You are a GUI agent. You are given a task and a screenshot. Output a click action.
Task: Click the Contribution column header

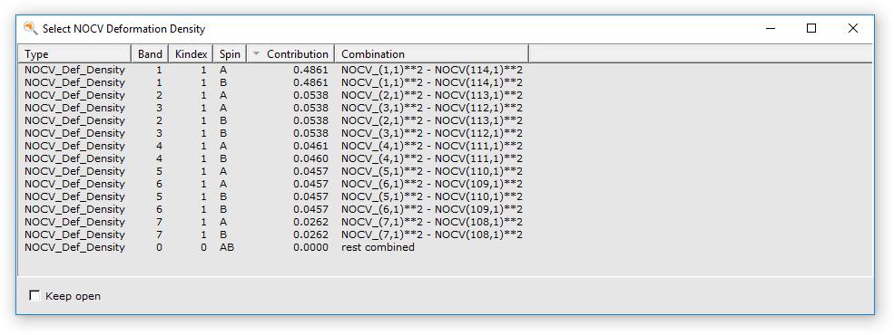coord(290,54)
